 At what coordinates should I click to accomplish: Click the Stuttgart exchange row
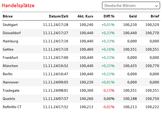[10, 25]
